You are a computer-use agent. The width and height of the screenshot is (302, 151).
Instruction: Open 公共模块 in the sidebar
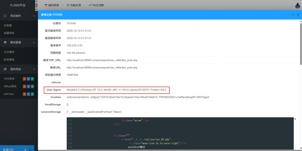(9, 52)
